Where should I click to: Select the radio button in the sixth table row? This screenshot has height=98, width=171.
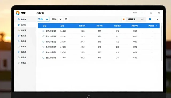[x=43, y=58]
